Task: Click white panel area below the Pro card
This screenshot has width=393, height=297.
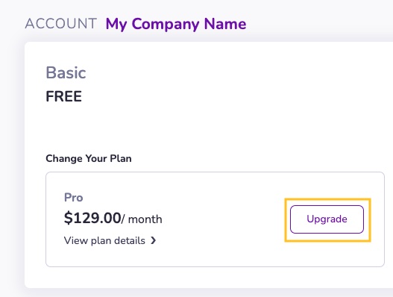Action: (x=201, y=278)
